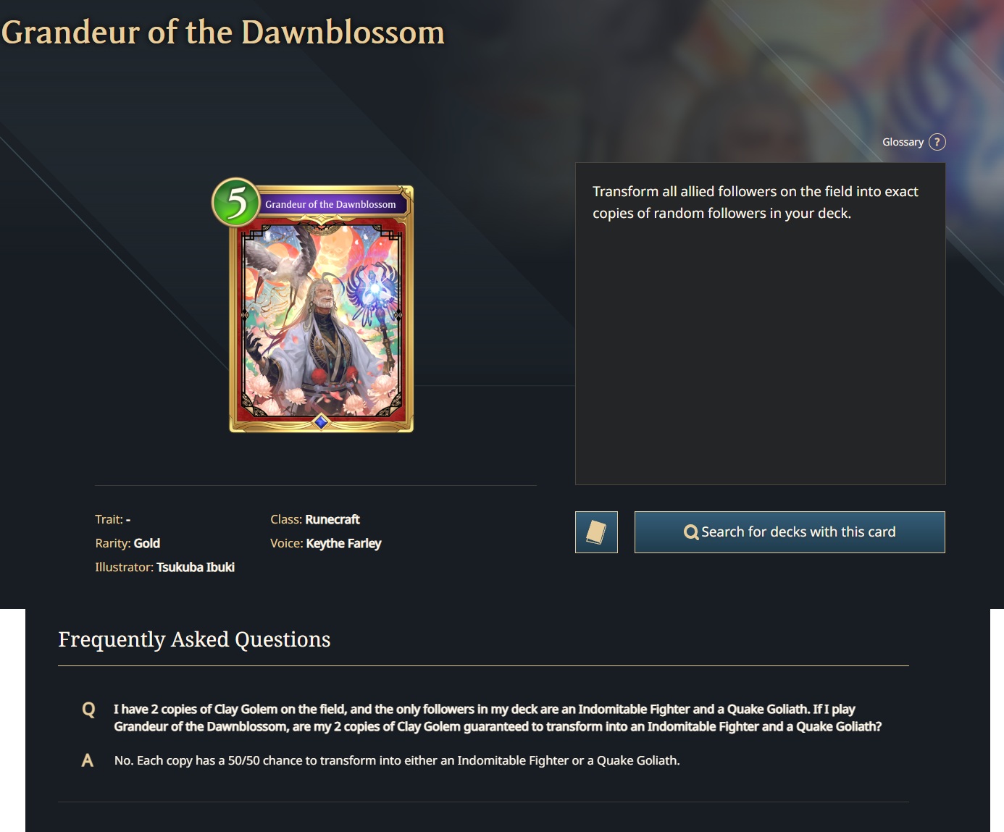Click the Clay Golem FAQ question text
The width and height of the screenshot is (1004, 832).
pos(498,718)
